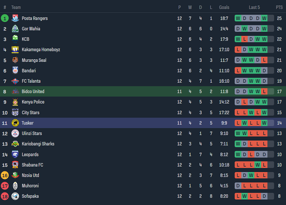This screenshot has width=286, height=205.
Task: Click the Tusker club badge icon
Action: coord(15,123)
